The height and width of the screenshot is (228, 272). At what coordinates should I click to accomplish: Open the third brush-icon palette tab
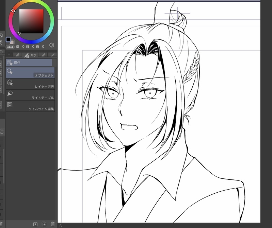click(43, 55)
